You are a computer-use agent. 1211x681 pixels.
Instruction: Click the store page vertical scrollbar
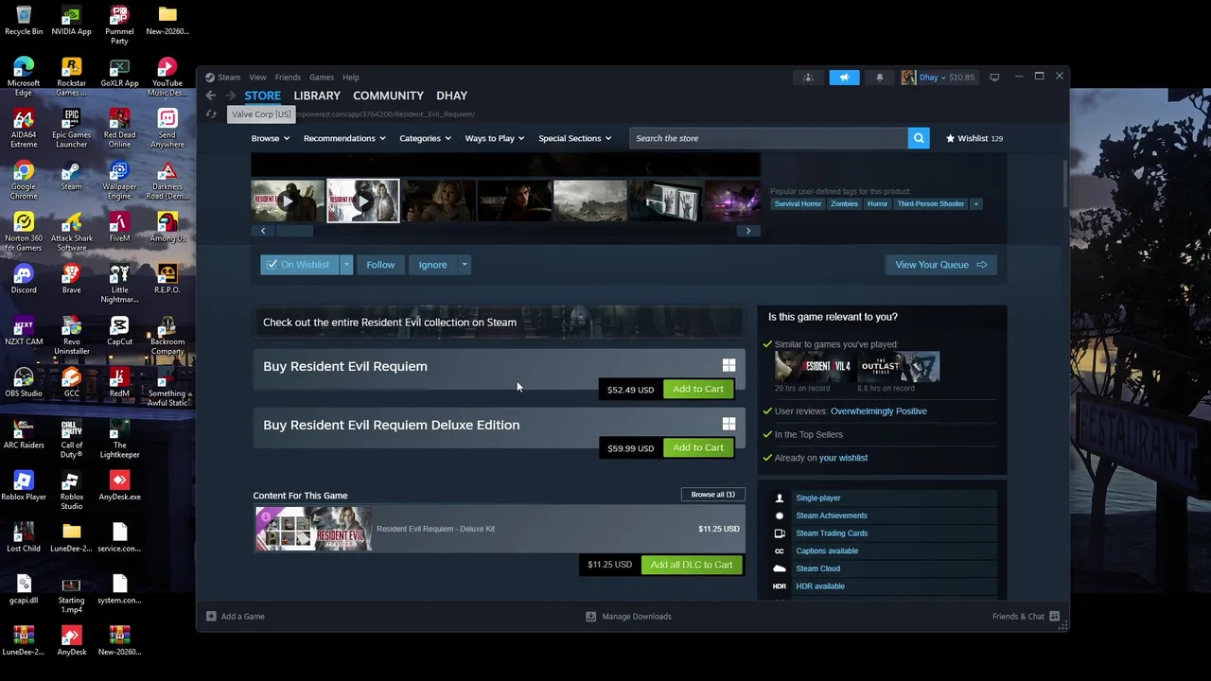[x=1065, y=184]
